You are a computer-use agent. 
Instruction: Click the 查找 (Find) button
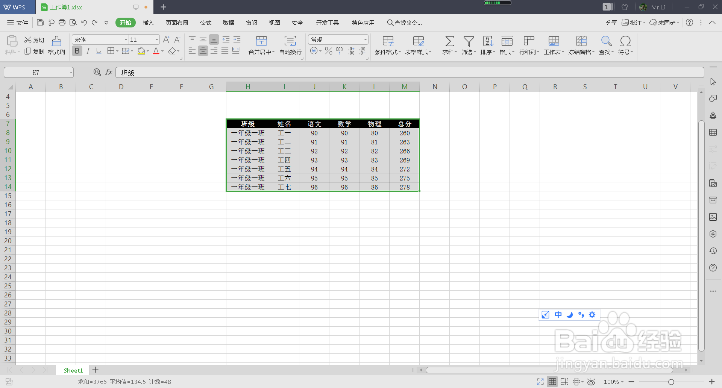click(606, 45)
